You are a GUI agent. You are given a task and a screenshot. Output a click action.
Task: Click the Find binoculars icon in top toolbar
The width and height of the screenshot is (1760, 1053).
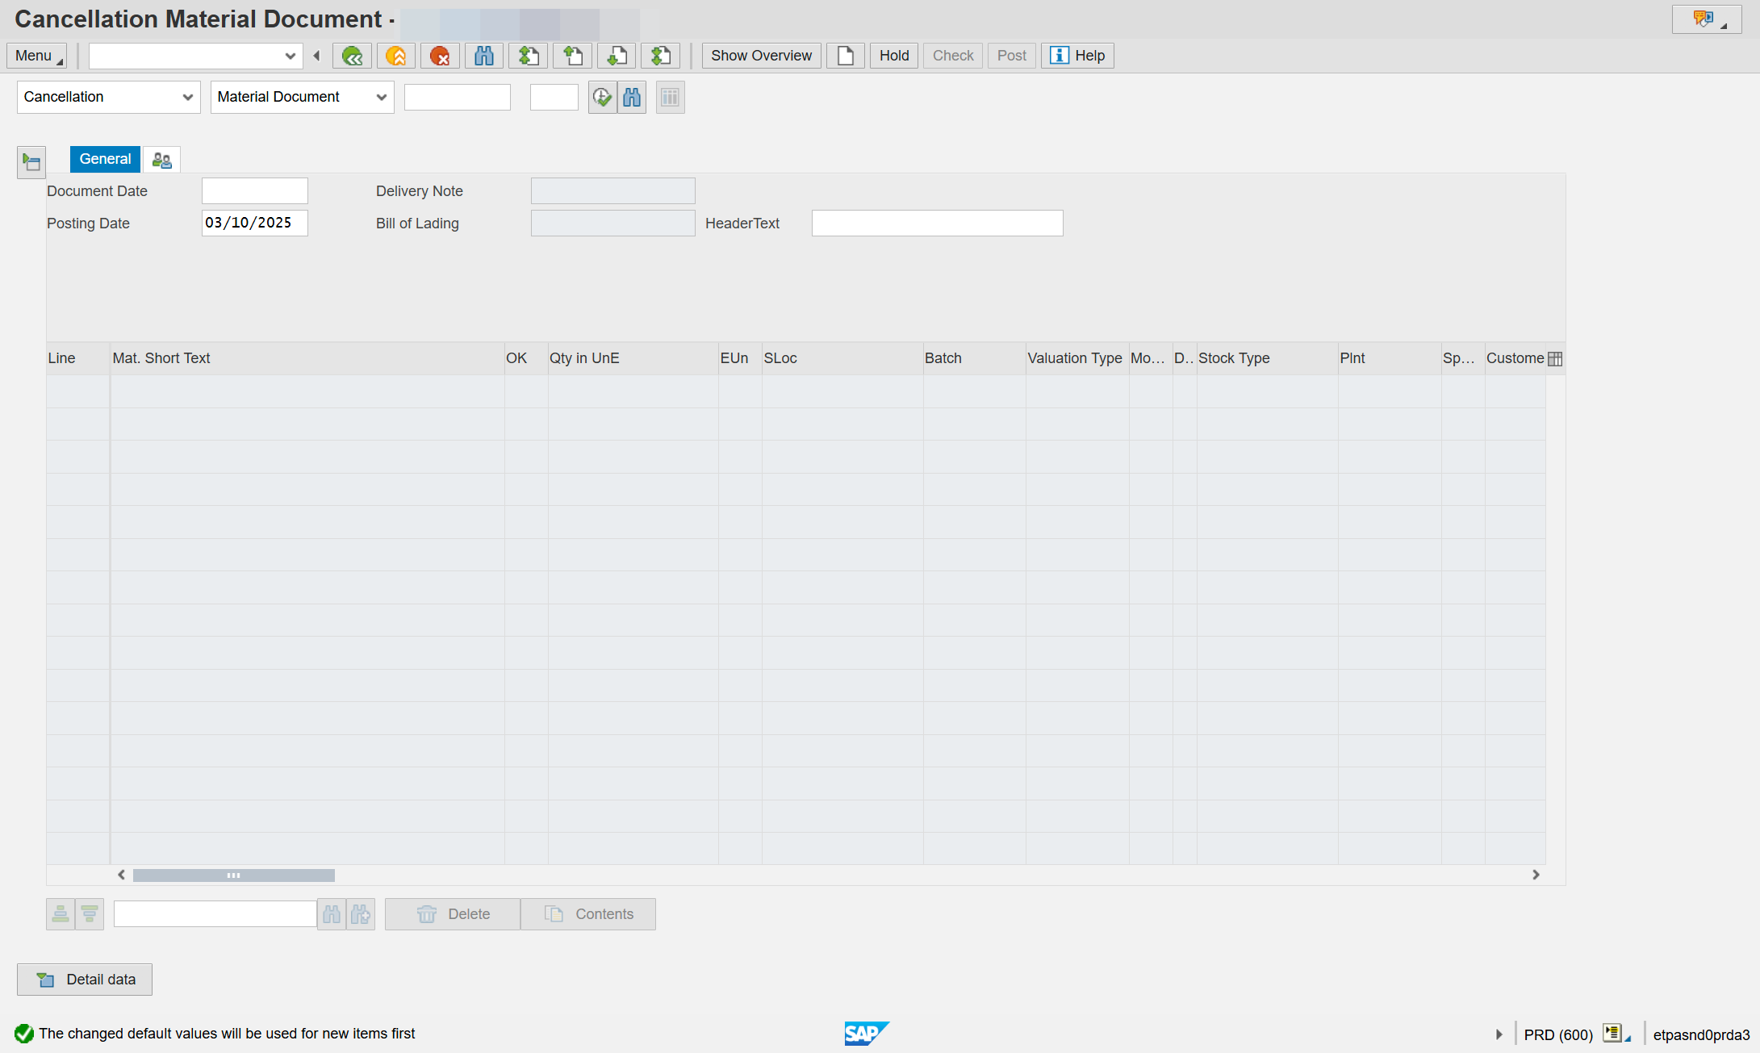[x=484, y=56]
